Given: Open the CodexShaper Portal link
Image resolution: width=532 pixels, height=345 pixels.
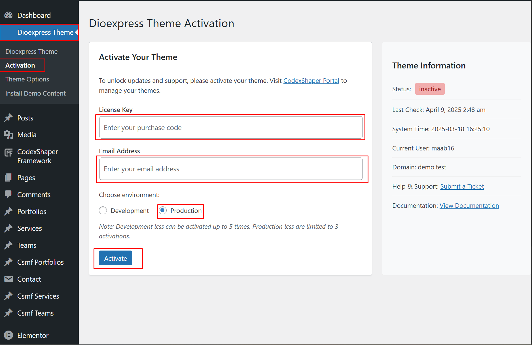Looking at the screenshot, I should pyautogui.click(x=311, y=81).
